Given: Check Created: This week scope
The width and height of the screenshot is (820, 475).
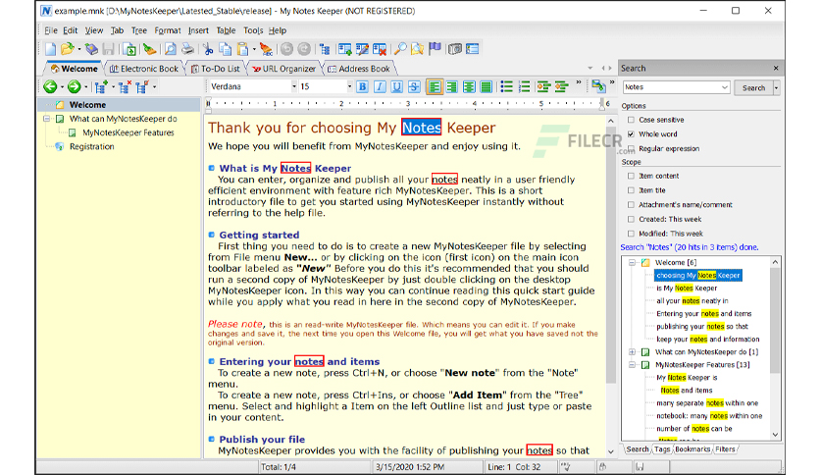Looking at the screenshot, I should click(632, 219).
